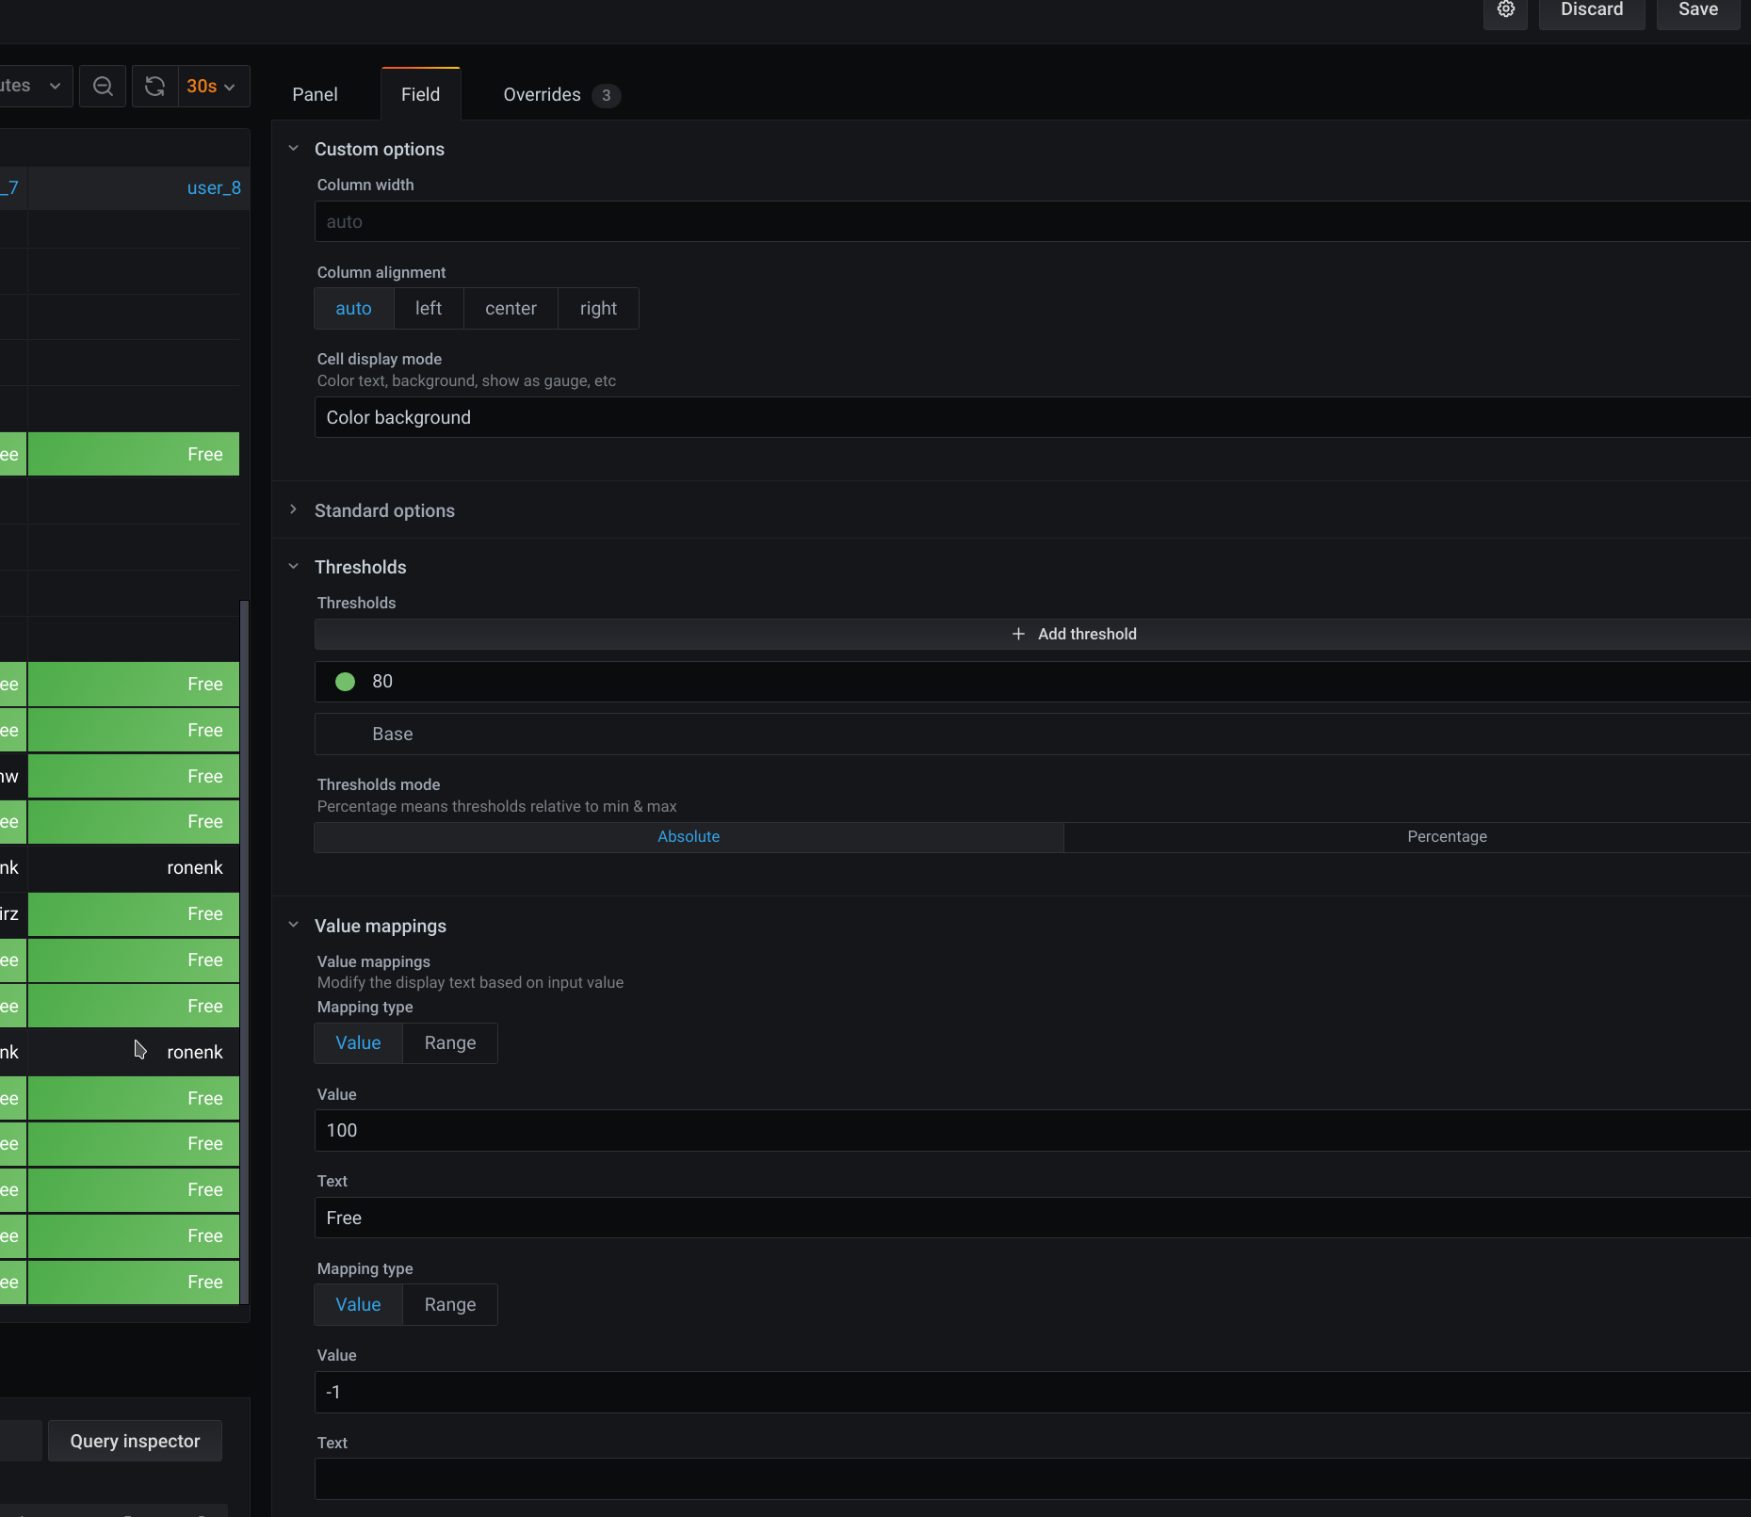Click the zoom out magnifier icon
This screenshot has width=1751, height=1517.
pyautogui.click(x=103, y=86)
